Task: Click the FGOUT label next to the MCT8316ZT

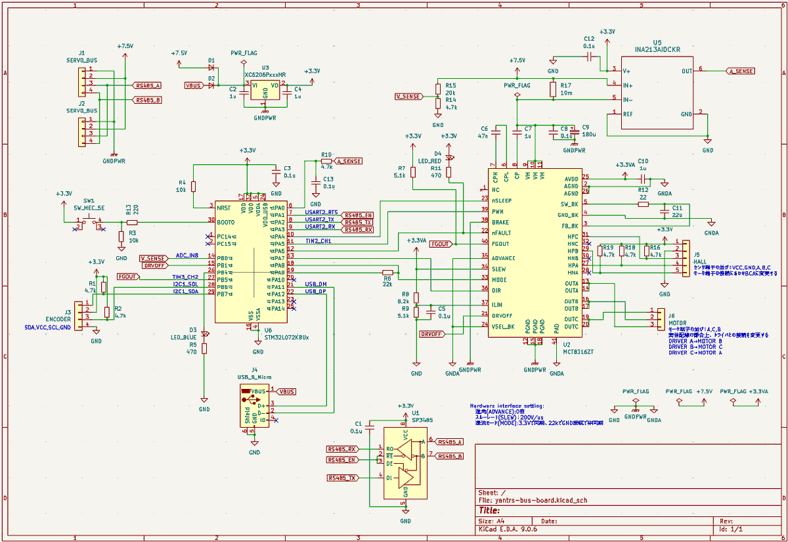Action: [440, 244]
